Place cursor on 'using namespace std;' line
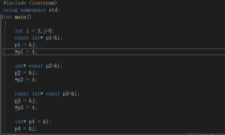The image size is (225, 135). point(31,10)
